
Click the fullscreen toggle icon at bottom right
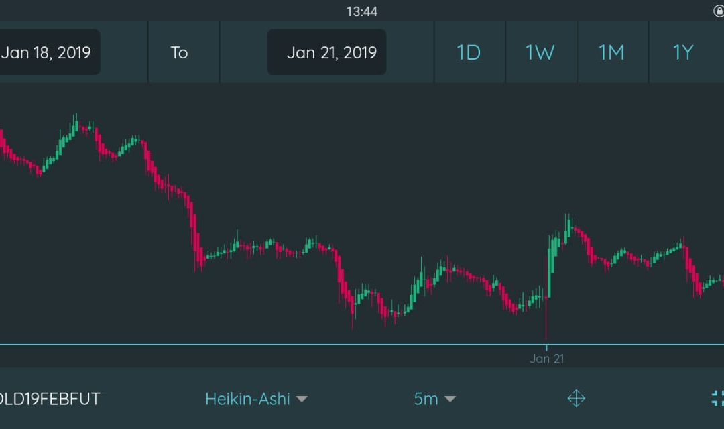click(x=717, y=398)
